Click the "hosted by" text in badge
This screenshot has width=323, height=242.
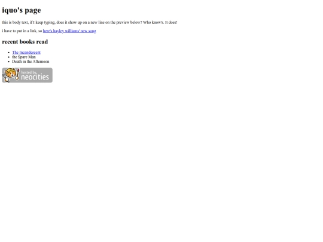(29, 72)
